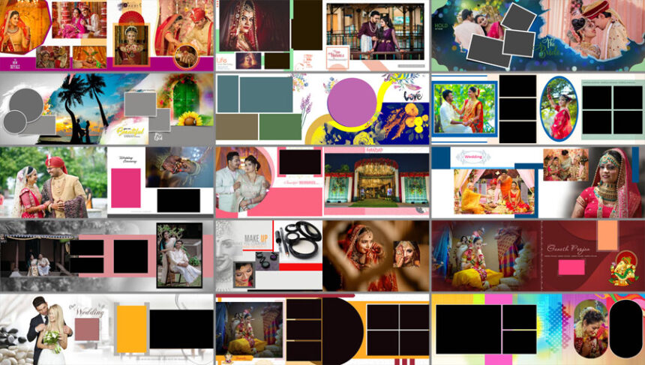Select the maroon 'Ganesh Poojan' template
Screen dimensions: 645x365
[x=538, y=256]
